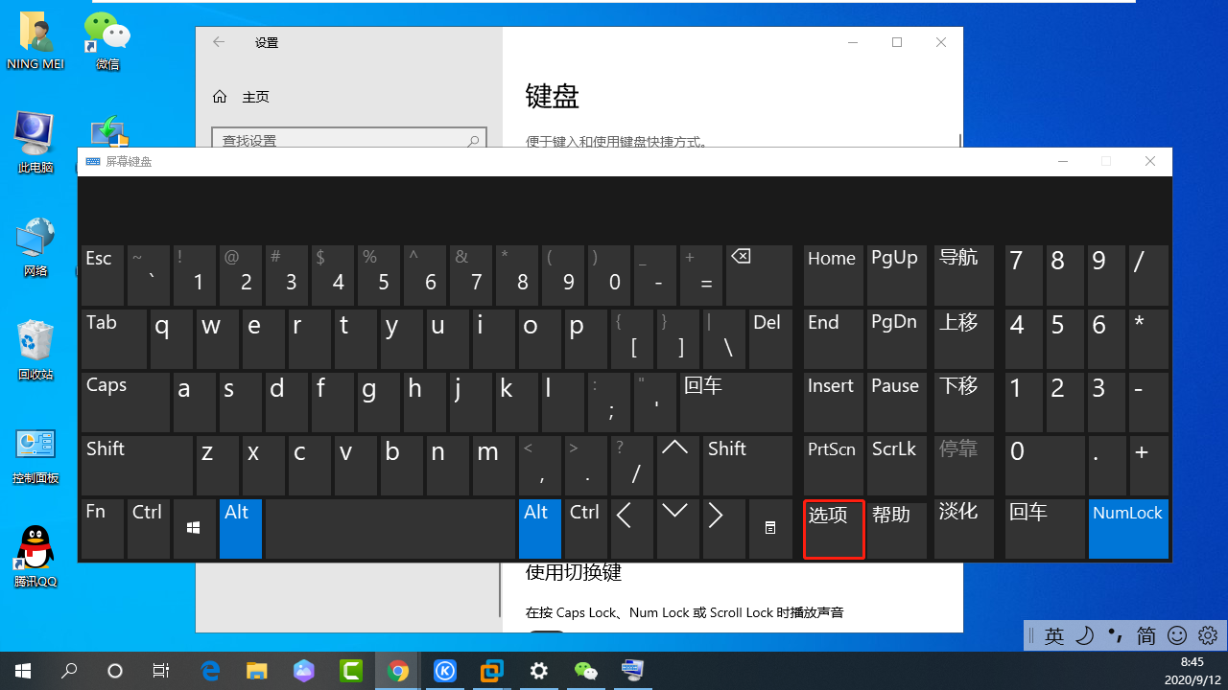This screenshot has height=690, width=1228.
Task: Open the Start menu
Action: [x=23, y=670]
